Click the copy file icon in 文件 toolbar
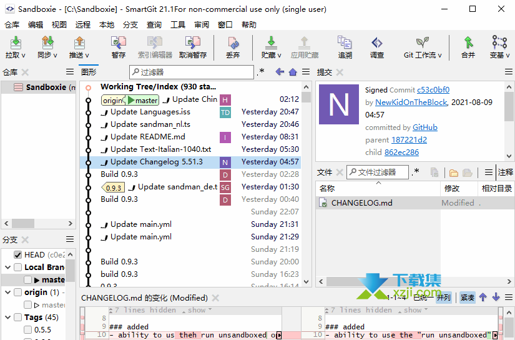This screenshot has width=515, height=340. 434,172
